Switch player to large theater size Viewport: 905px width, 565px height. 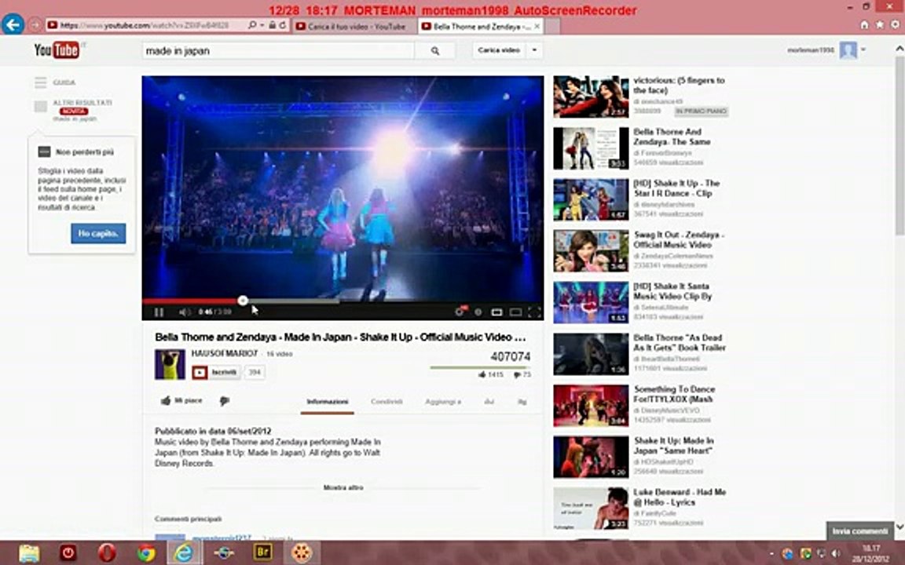[515, 312]
